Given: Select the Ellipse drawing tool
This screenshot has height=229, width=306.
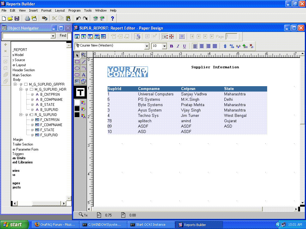Looking at the screenshot, I should click(x=77, y=68).
